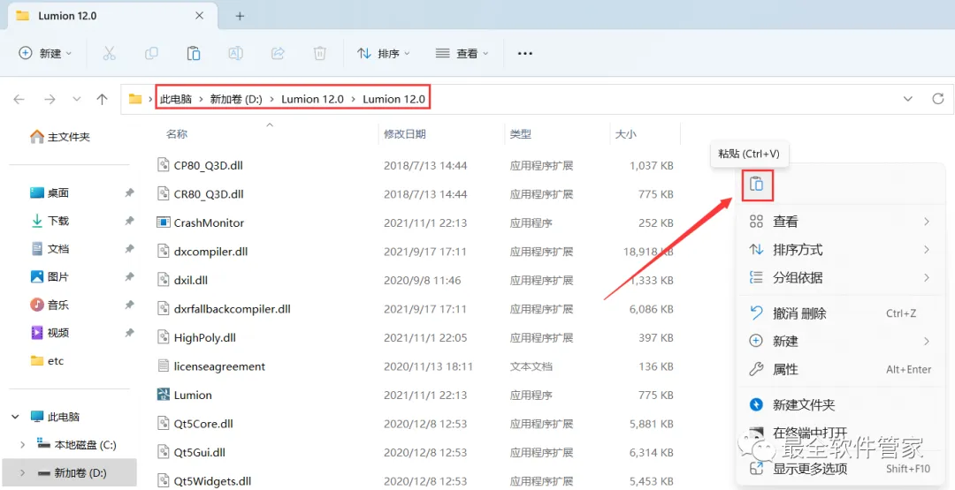Image resolution: width=955 pixels, height=490 pixels.
Task: Click the Paste clipboard icon in toolbar
Action: coord(194,53)
